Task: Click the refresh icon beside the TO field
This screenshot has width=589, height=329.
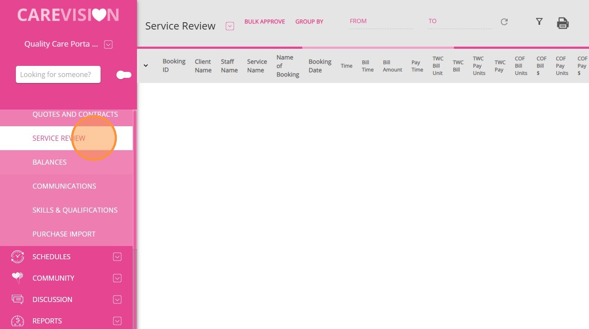Action: click(504, 22)
